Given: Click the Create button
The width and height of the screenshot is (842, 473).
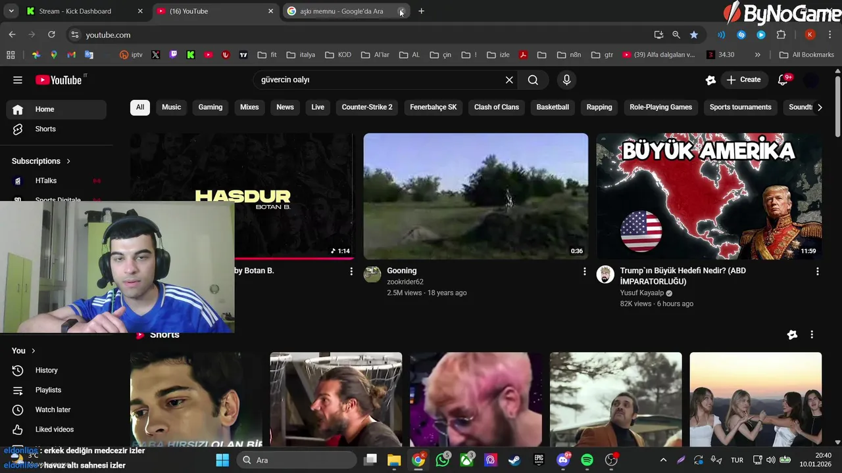Looking at the screenshot, I should (x=743, y=80).
